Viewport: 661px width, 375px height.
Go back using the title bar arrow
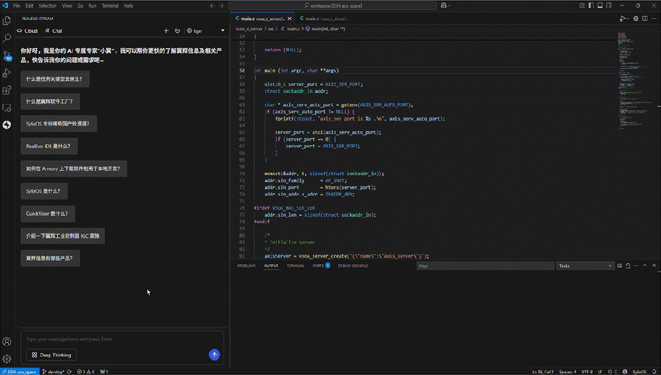212,6
